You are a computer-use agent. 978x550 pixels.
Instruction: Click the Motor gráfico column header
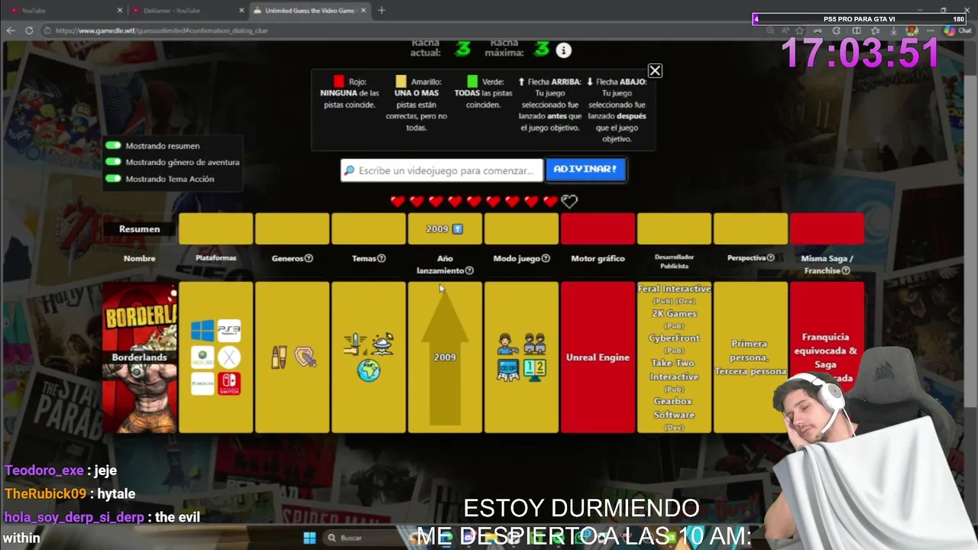(x=597, y=258)
